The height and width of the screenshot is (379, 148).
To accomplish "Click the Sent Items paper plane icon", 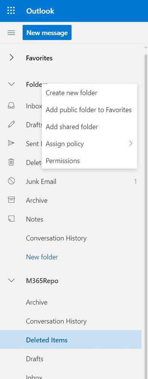I will (11, 143).
